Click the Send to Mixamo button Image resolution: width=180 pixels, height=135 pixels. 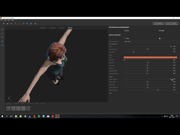(159, 24)
